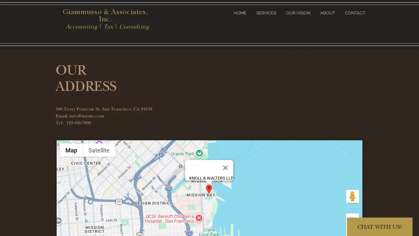Click the info@mysite.com email link

[87, 116]
